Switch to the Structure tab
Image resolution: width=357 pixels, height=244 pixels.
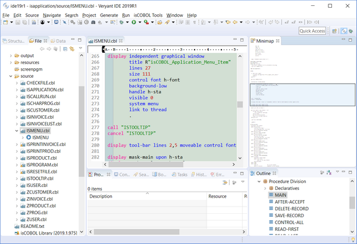[x=14, y=41]
